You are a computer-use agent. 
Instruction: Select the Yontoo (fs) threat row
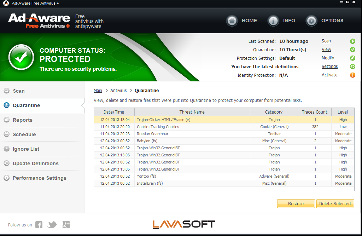(224, 176)
